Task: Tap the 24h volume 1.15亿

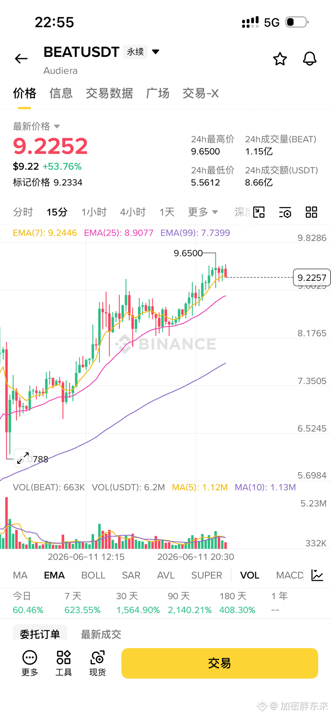Action: [x=259, y=152]
